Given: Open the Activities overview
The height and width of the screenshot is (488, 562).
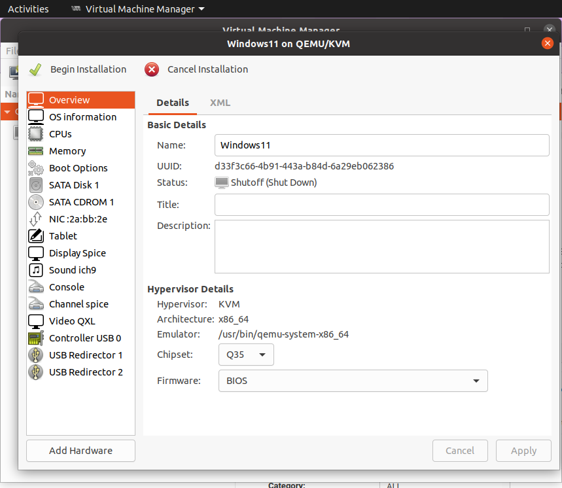Looking at the screenshot, I should click(28, 9).
